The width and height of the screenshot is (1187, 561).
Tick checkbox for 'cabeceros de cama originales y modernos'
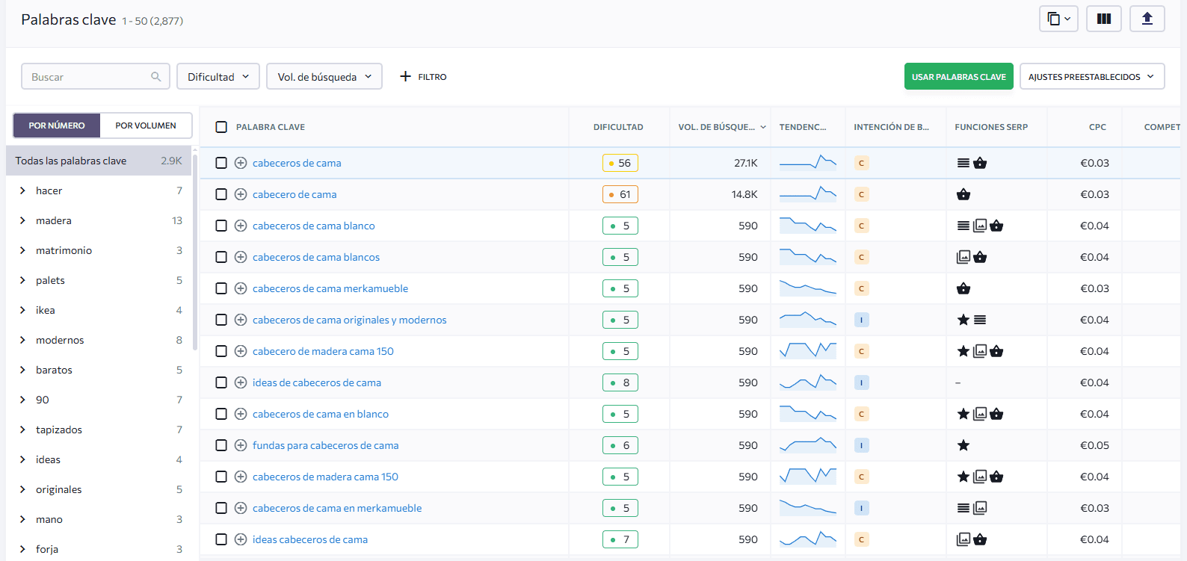coord(221,320)
